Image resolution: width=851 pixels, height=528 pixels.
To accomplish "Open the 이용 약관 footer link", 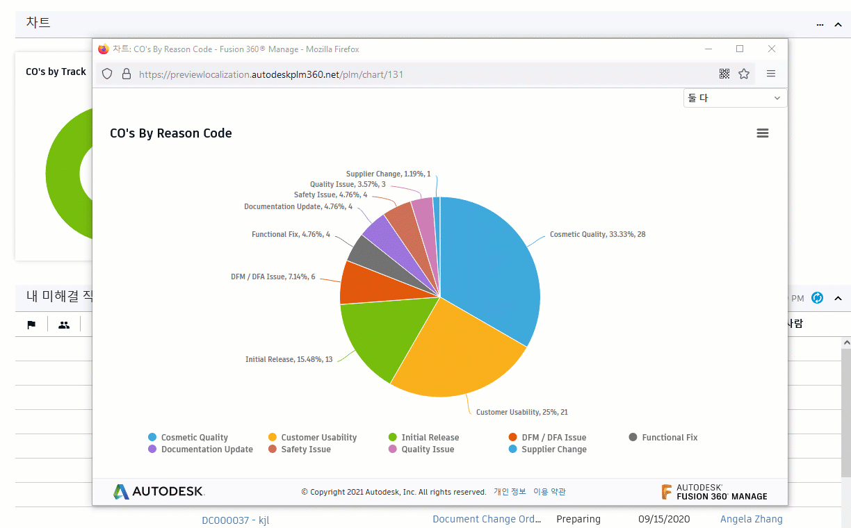I will (549, 491).
